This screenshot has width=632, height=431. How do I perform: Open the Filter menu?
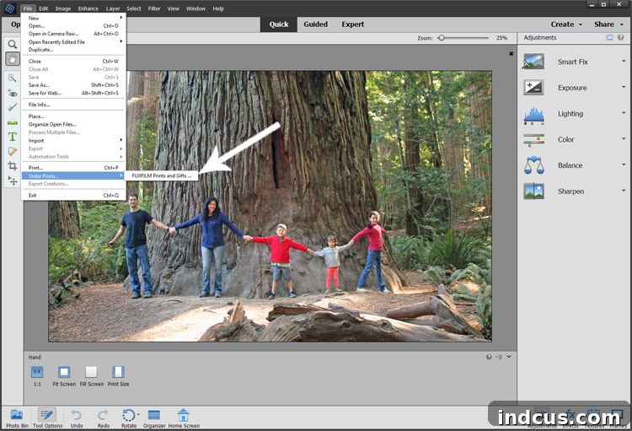(154, 8)
